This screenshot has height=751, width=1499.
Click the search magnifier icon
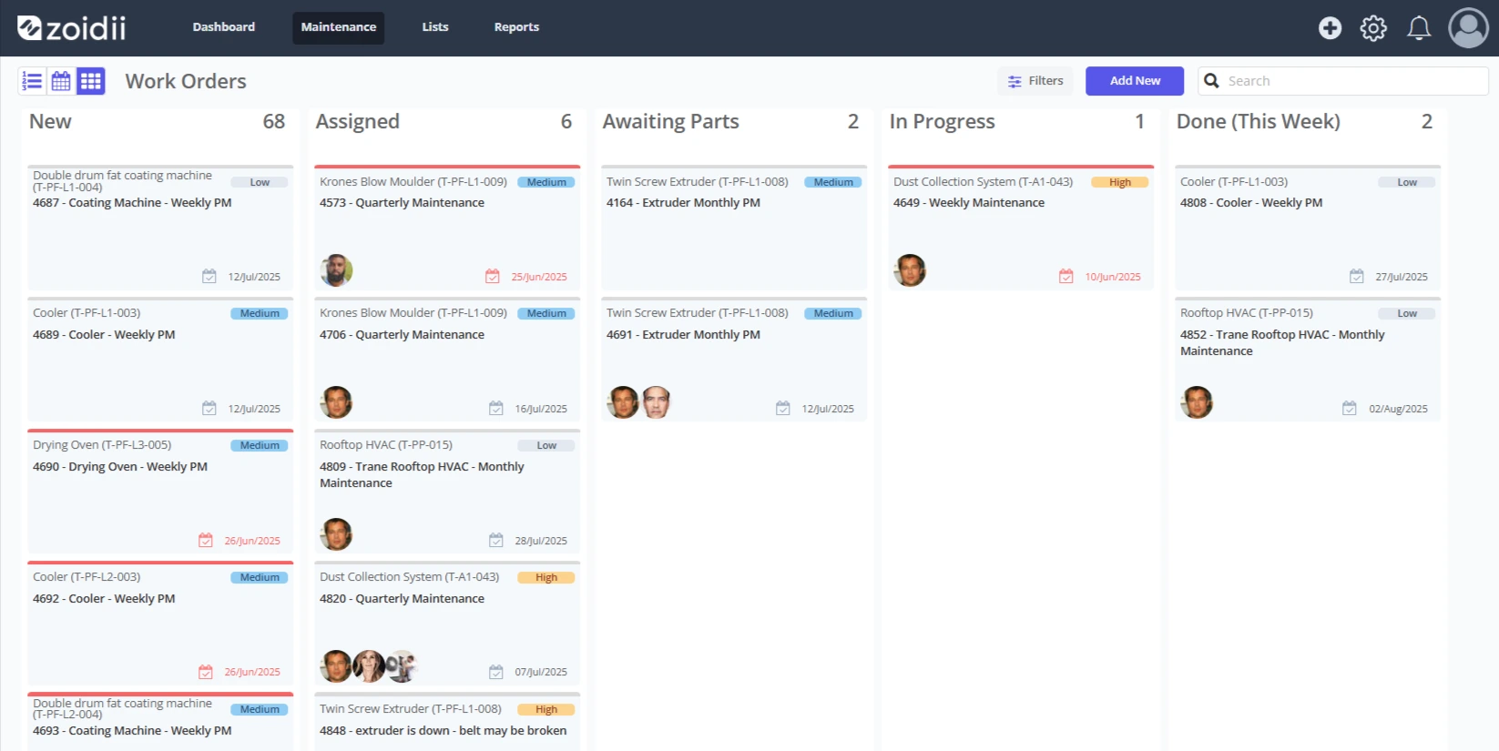[x=1211, y=81]
